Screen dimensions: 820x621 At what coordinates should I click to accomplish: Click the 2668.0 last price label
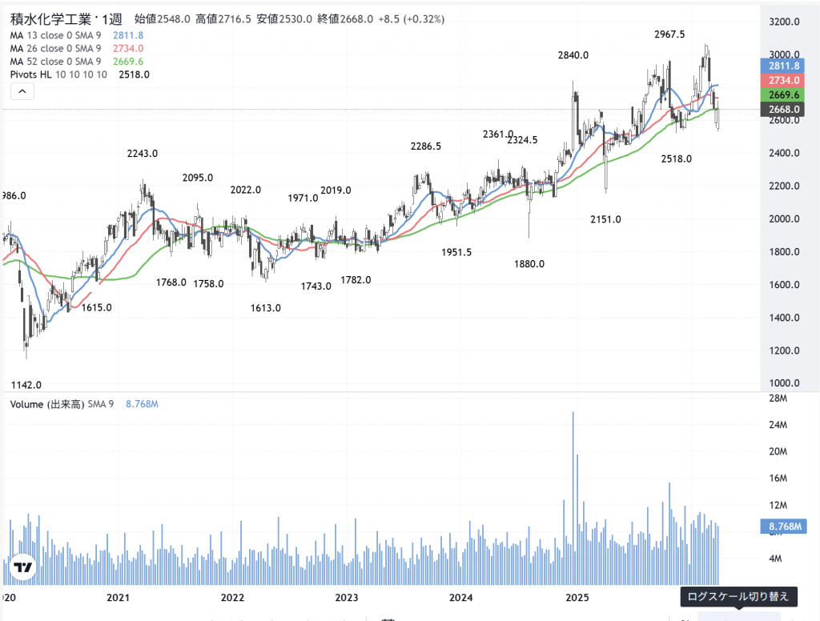(781, 109)
